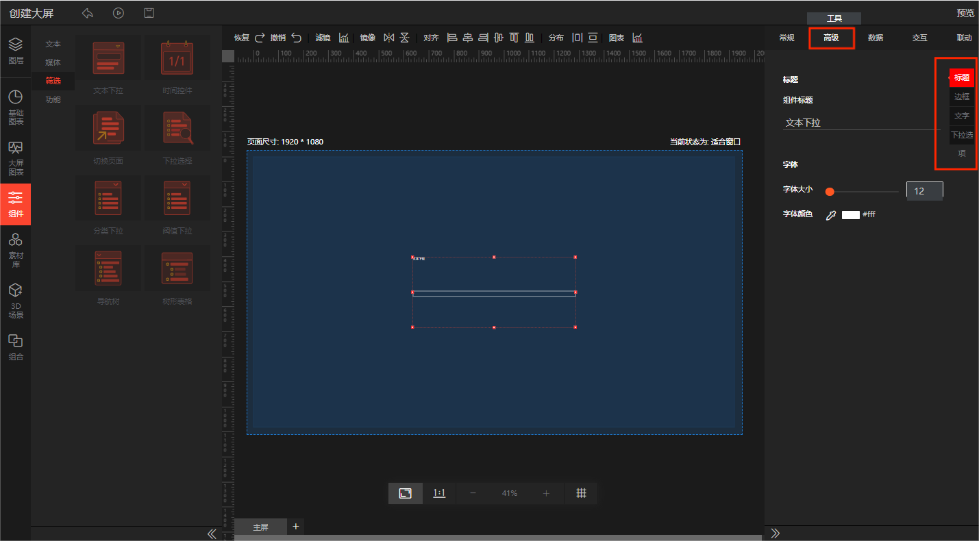The width and height of the screenshot is (979, 541).
Task: Switch to the 数据 tab
Action: pos(876,38)
